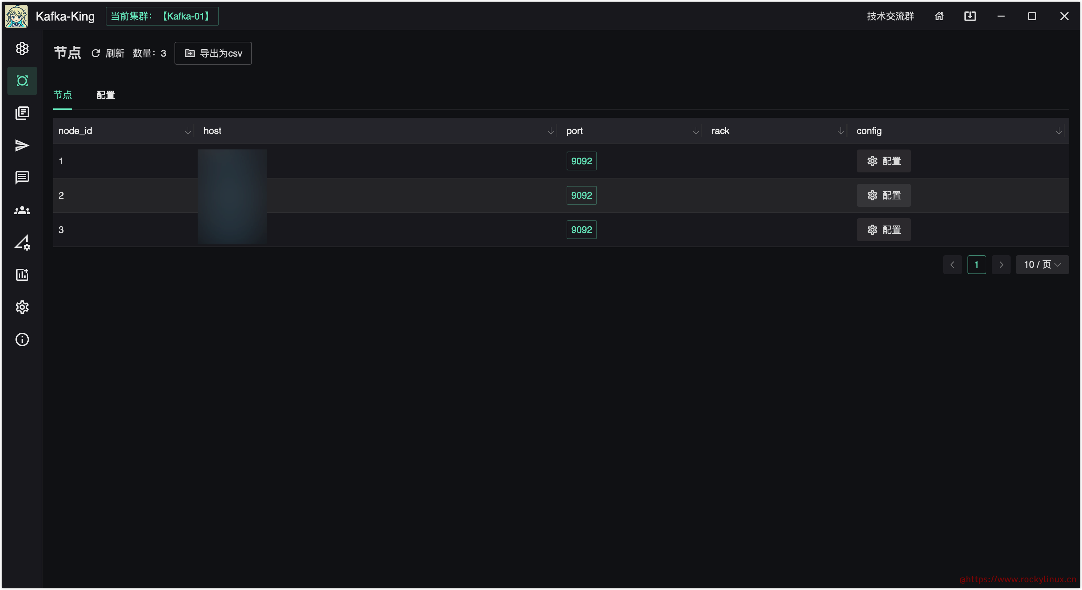Image resolution: width=1082 pixels, height=590 pixels.
Task: Open the cluster management sidebar icon
Action: pos(22,49)
